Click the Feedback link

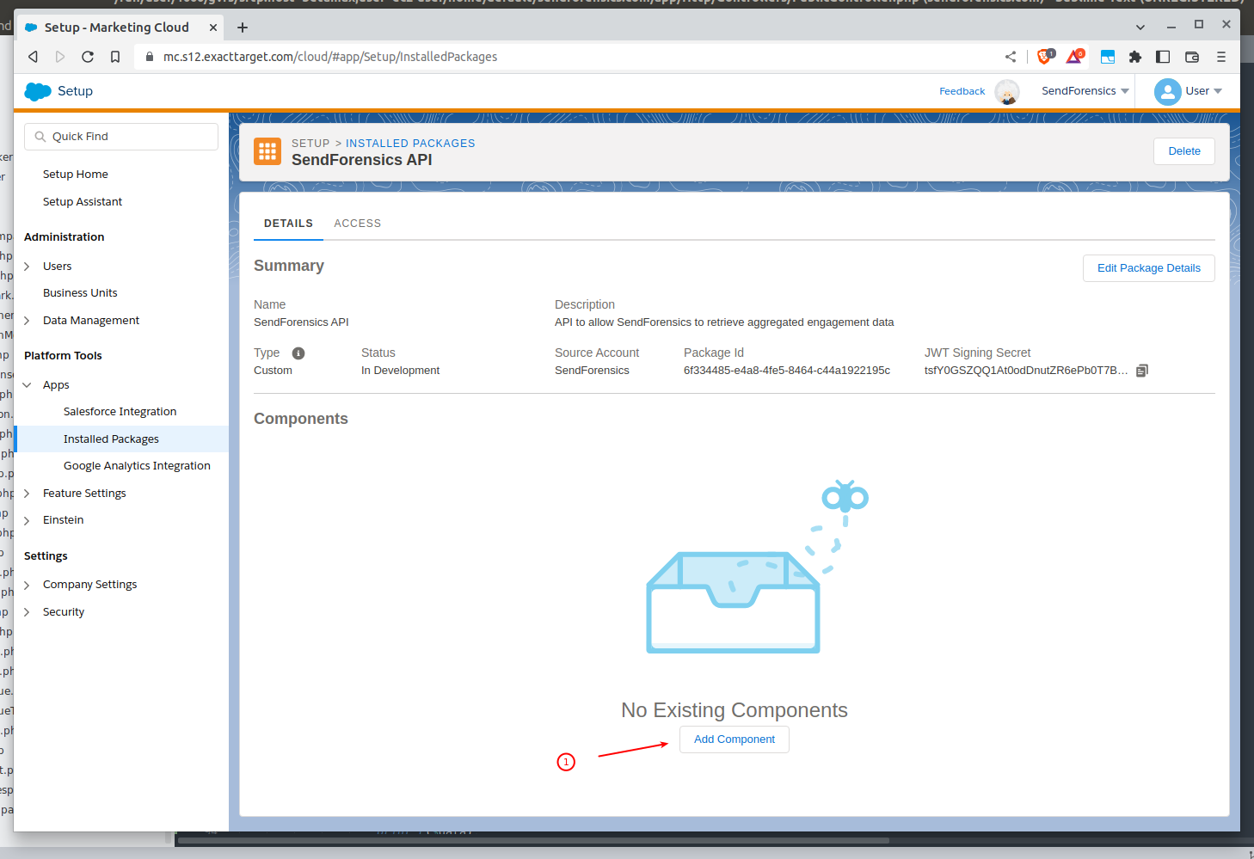click(x=962, y=91)
